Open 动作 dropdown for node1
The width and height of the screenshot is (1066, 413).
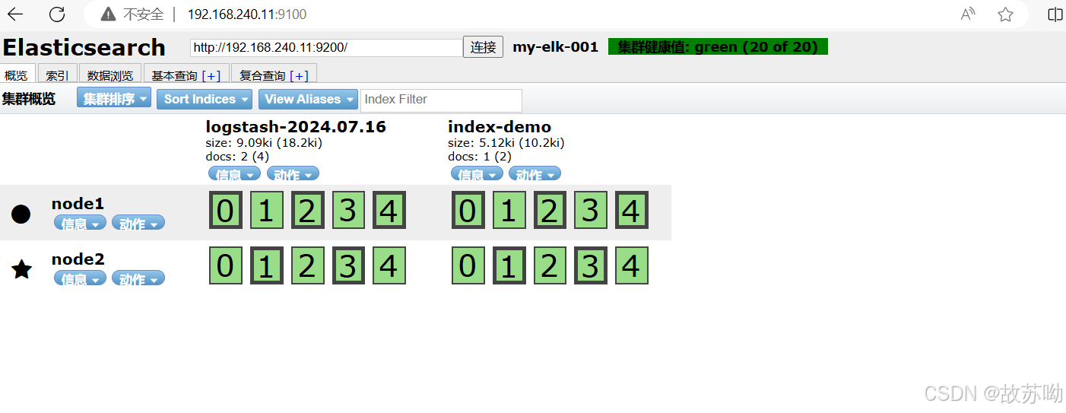point(138,223)
